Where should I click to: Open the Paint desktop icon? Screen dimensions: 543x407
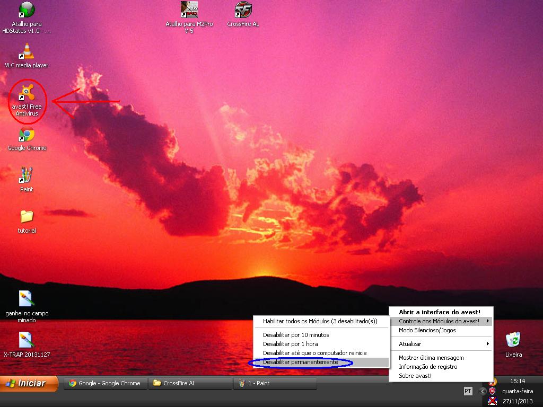[27, 176]
